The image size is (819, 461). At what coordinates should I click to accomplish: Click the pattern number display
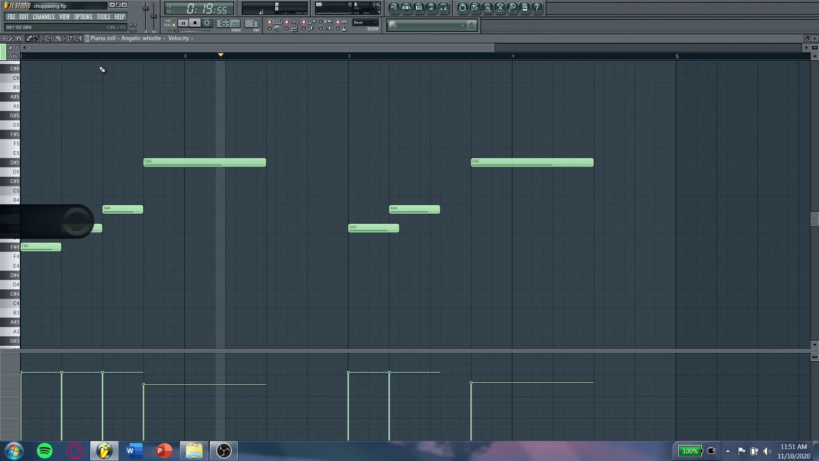point(251,23)
